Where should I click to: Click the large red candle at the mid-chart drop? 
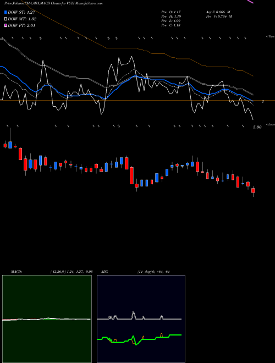[x=131, y=175]
